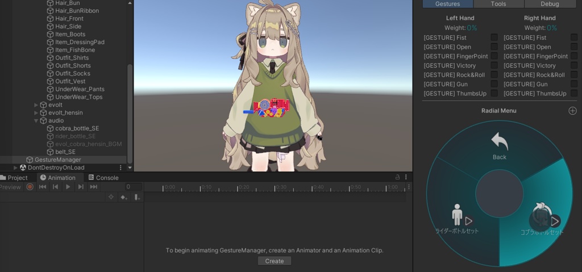Screen dimensions: 582x272
Task: Click hierarchy scrollbar down arrow
Action: point(130,168)
